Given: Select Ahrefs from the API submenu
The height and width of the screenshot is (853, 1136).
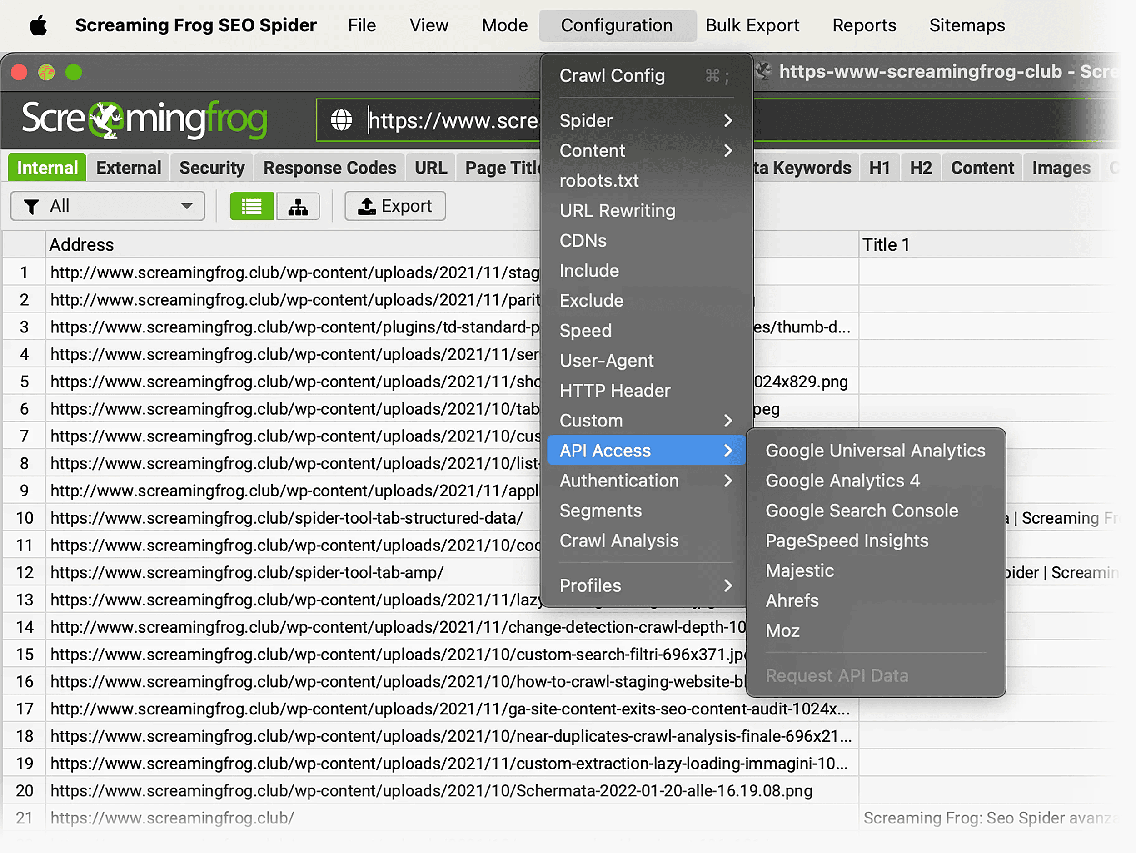Looking at the screenshot, I should (x=792, y=600).
